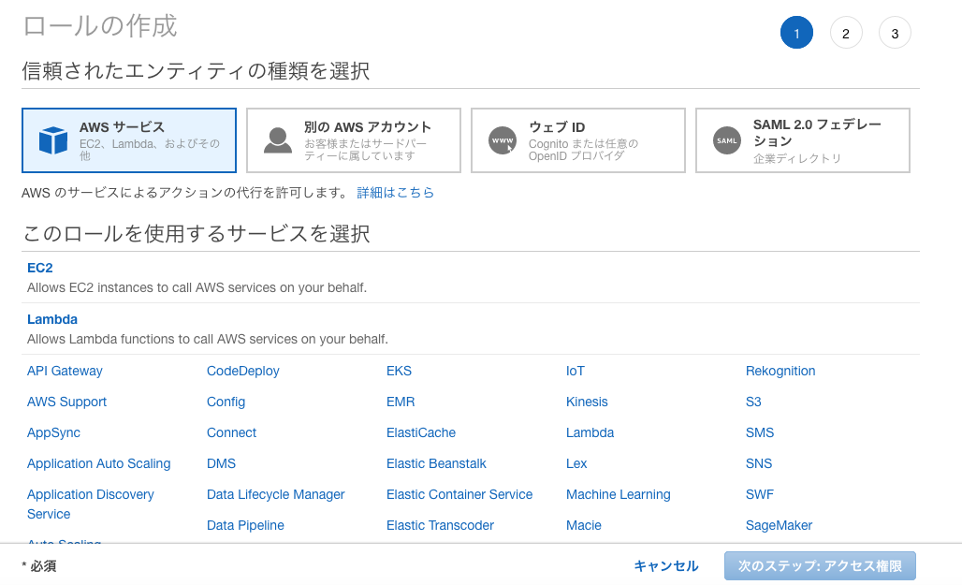
Task: Select Rekognition from the service list
Action: click(780, 371)
